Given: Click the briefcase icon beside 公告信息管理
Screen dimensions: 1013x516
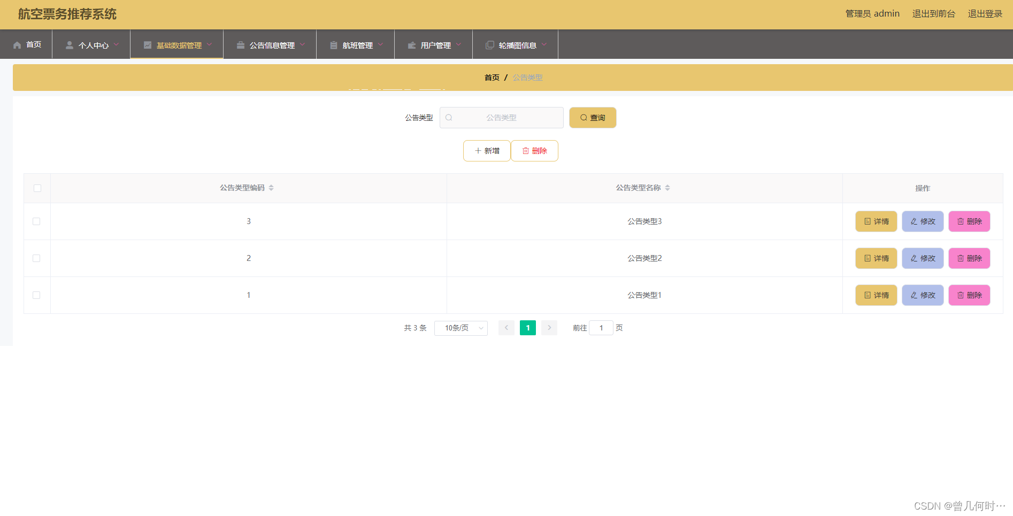Looking at the screenshot, I should [x=241, y=45].
